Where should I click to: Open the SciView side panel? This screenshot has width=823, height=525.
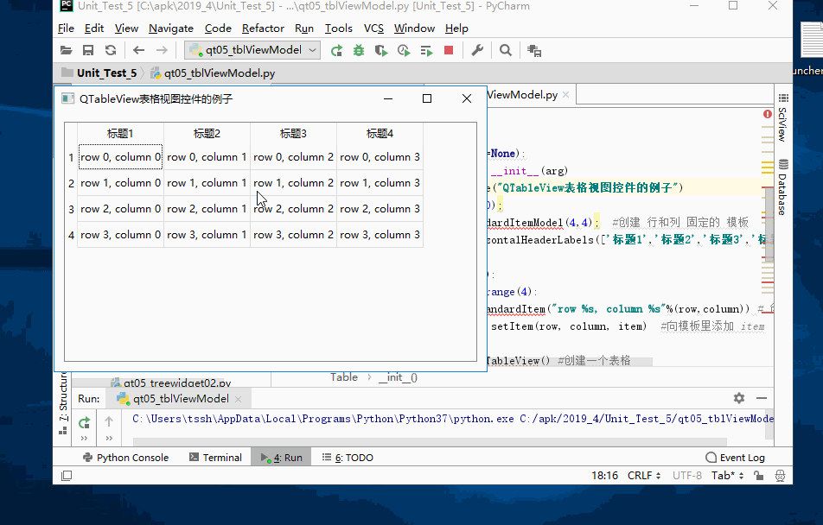[x=782, y=117]
